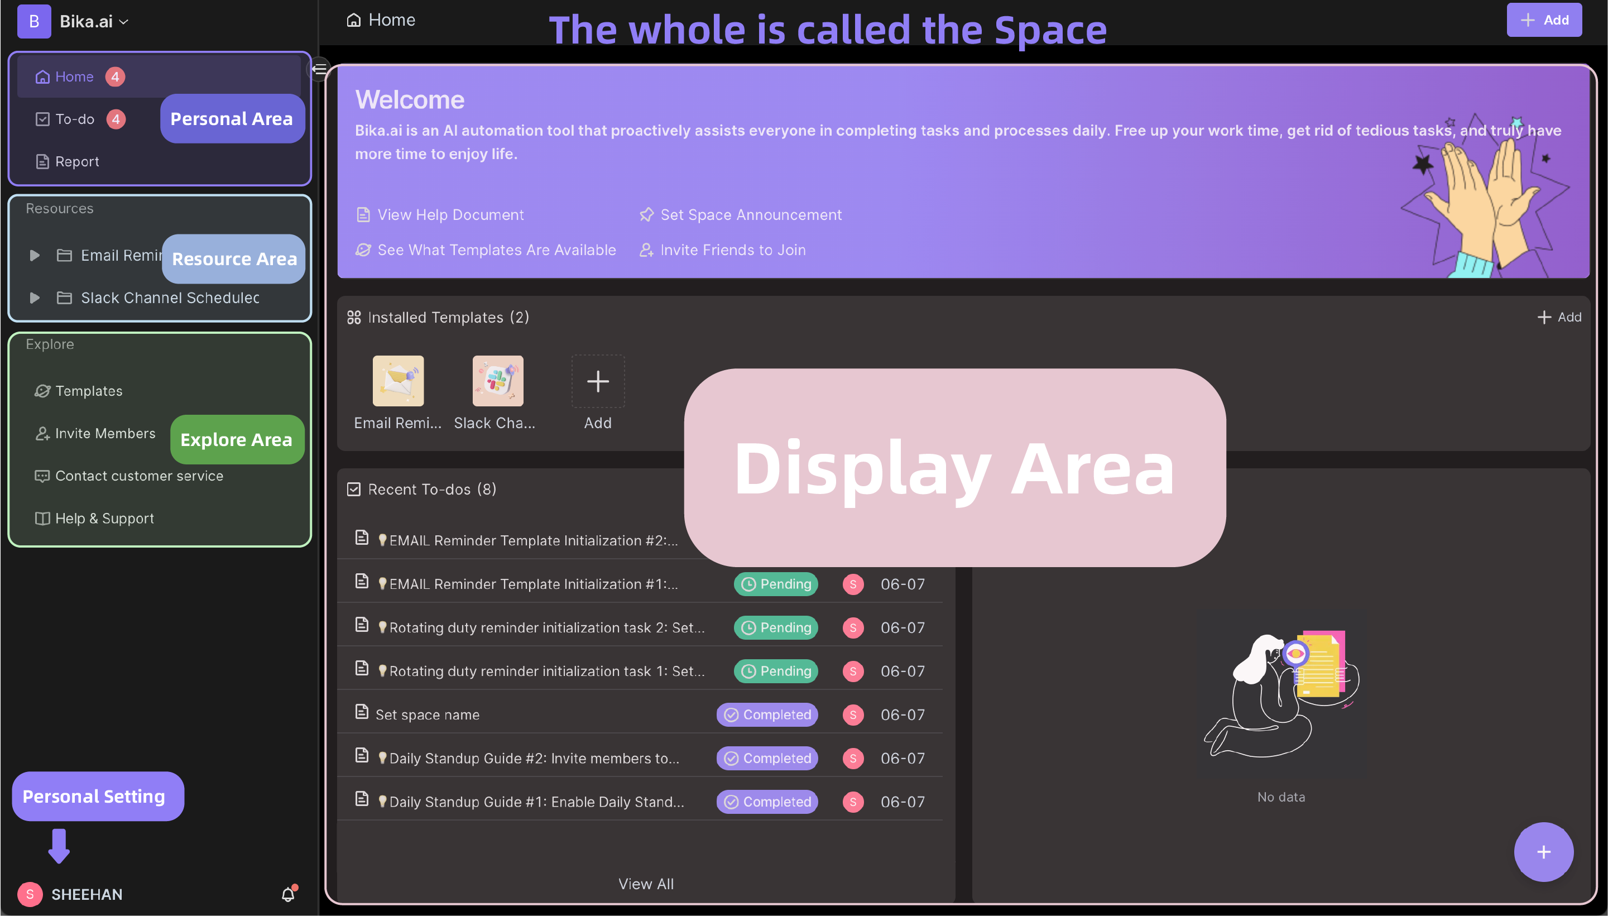Open the Email Reminder template thumbnail
The image size is (1608, 916).
pos(398,381)
